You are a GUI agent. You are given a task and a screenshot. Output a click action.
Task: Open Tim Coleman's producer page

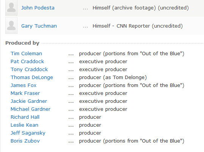point(26,54)
